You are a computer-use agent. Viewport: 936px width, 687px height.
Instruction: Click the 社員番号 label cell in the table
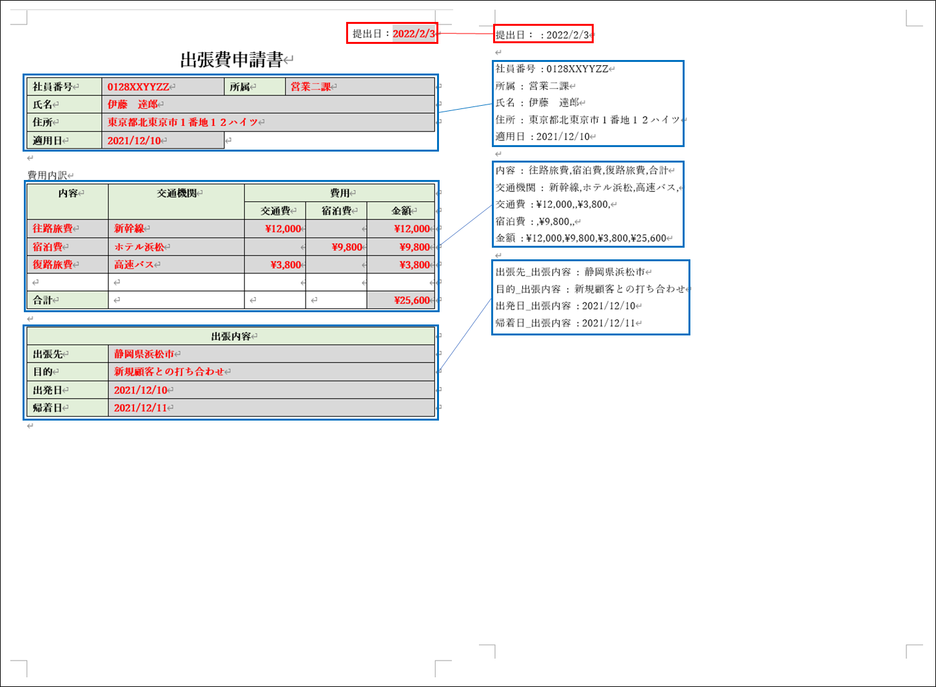tap(64, 86)
